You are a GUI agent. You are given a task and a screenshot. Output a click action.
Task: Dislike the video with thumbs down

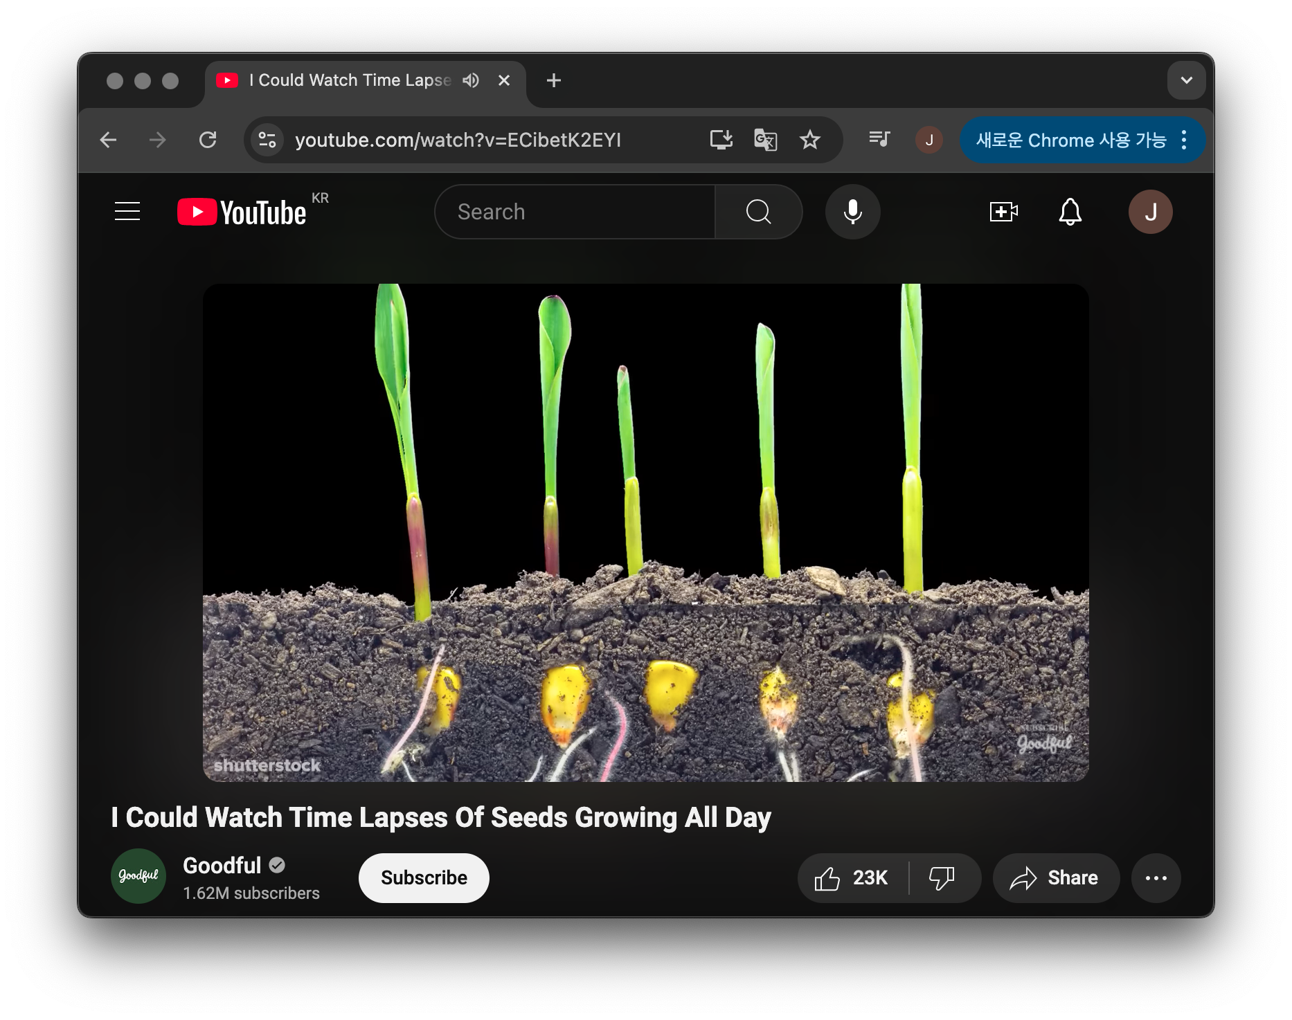942,878
